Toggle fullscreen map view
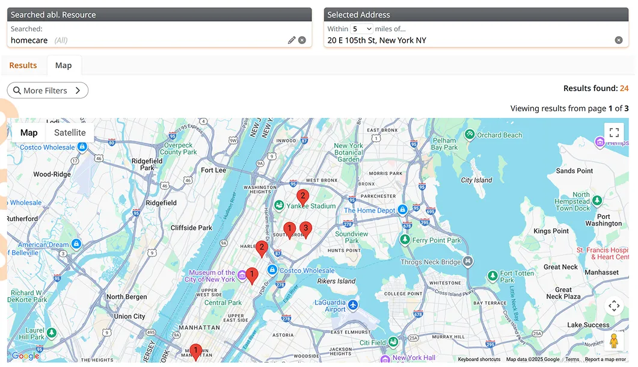638x367 pixels. tap(614, 132)
